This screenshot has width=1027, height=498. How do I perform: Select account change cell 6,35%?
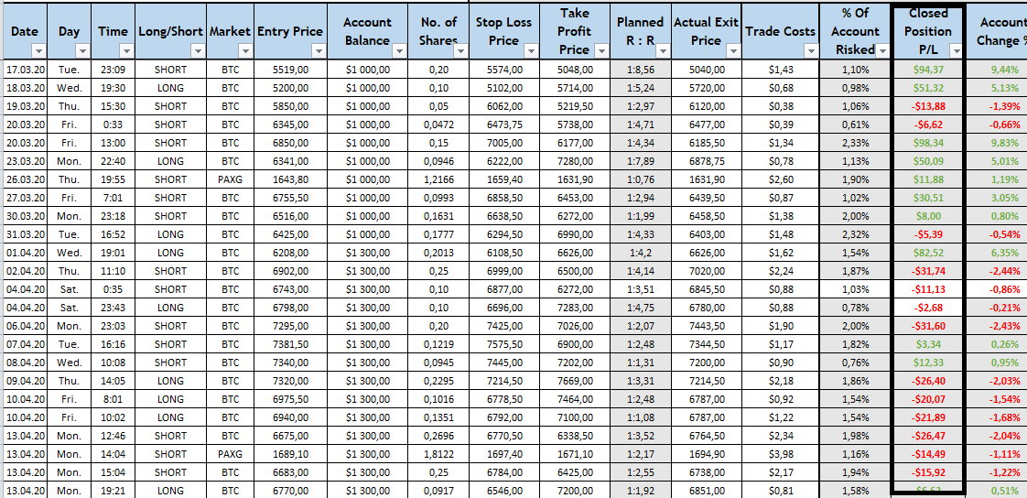996,253
